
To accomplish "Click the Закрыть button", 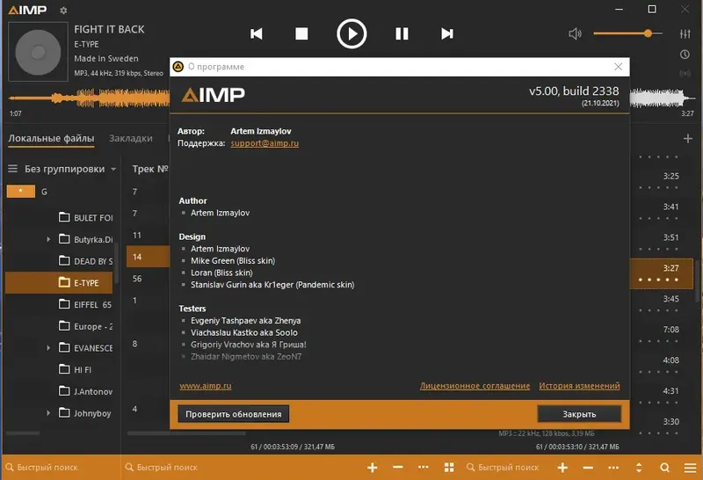I will 579,414.
